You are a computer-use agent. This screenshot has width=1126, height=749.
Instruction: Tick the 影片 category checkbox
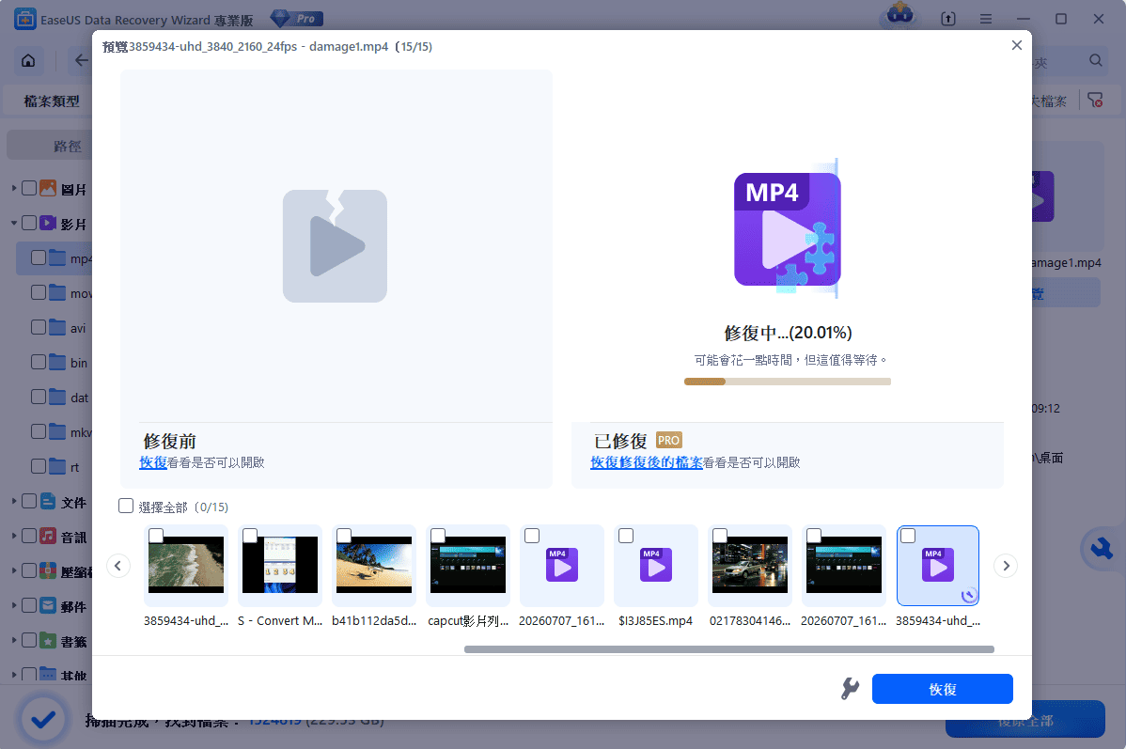pos(29,223)
